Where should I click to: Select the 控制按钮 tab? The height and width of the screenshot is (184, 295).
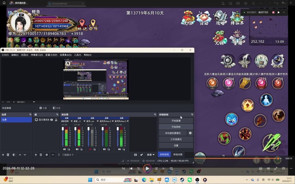164,155
